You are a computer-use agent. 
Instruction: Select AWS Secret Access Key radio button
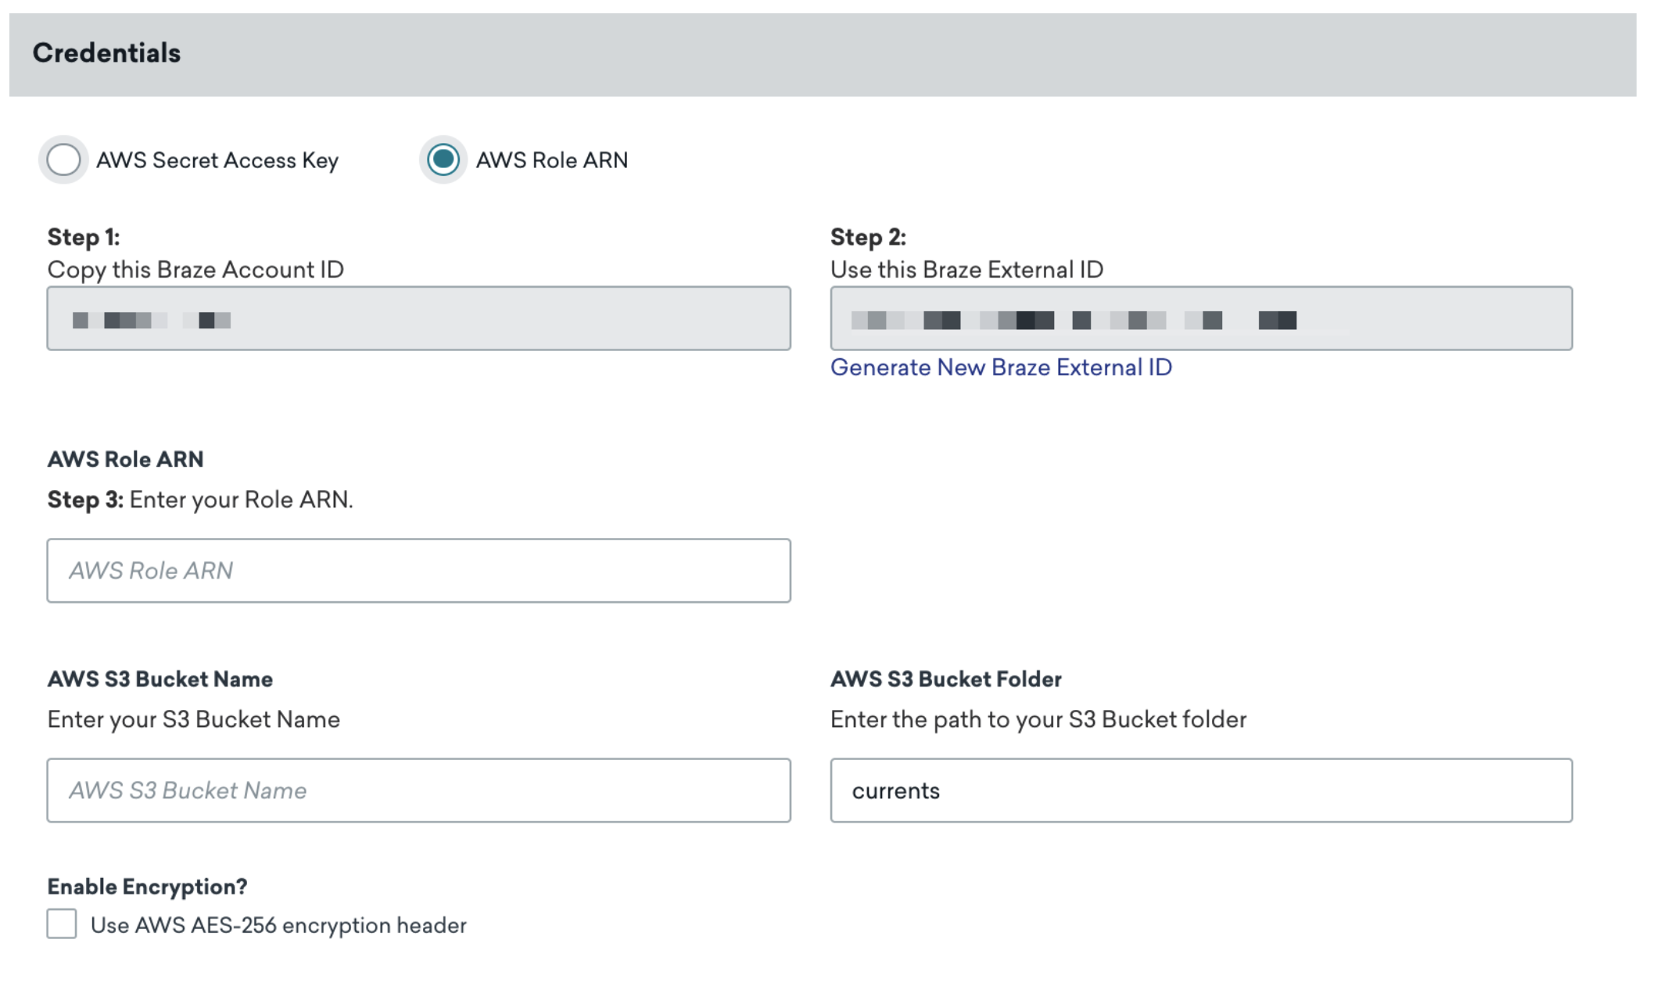[63, 160]
